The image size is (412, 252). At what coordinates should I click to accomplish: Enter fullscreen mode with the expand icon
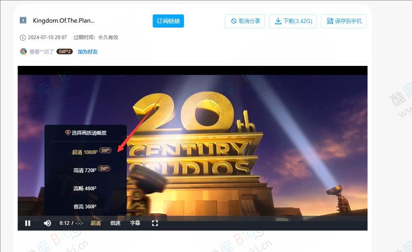155,223
